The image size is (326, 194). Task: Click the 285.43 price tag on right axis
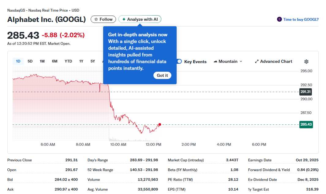(x=305, y=124)
